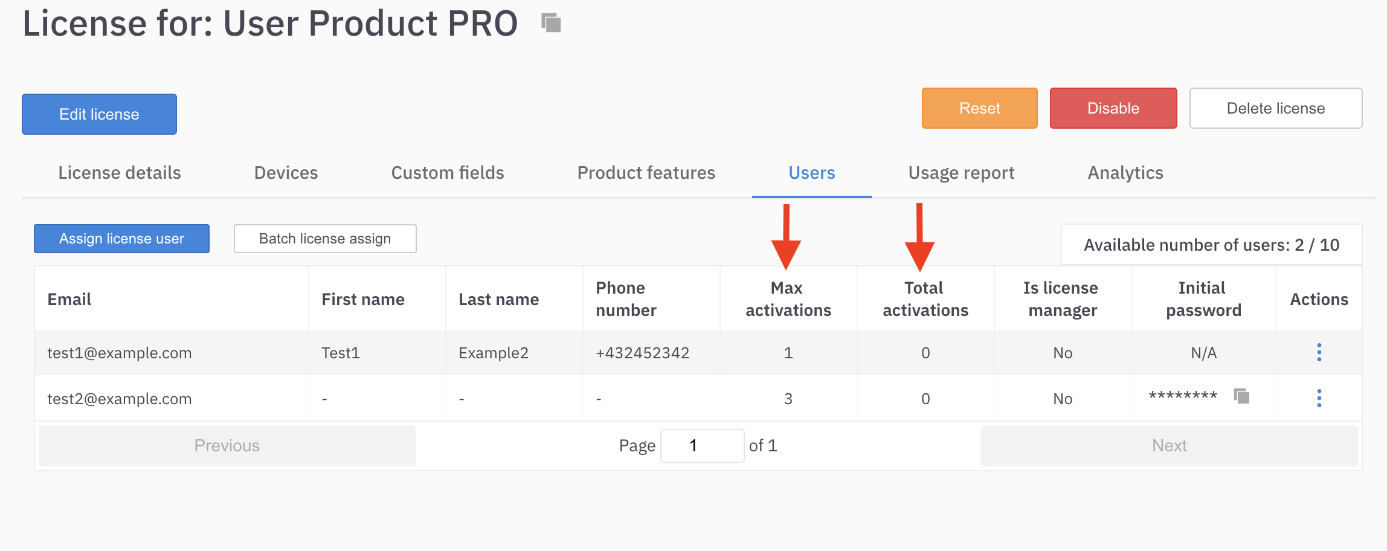Go to Next page of users
1387x551 pixels.
(x=1169, y=446)
